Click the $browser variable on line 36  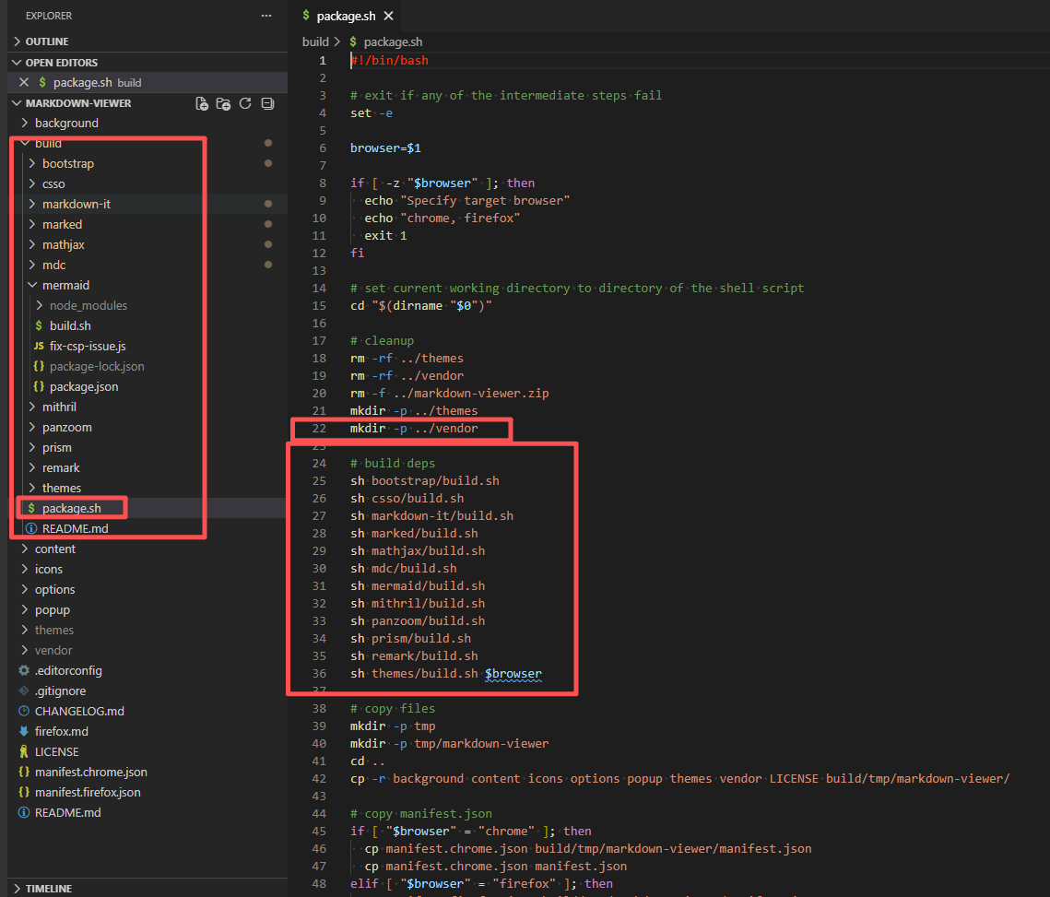pyautogui.click(x=513, y=673)
